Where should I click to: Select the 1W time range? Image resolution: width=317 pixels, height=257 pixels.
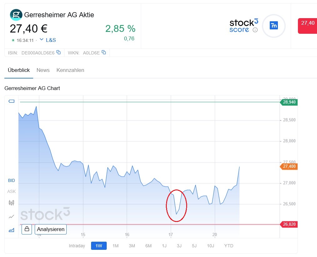[x=99, y=246]
